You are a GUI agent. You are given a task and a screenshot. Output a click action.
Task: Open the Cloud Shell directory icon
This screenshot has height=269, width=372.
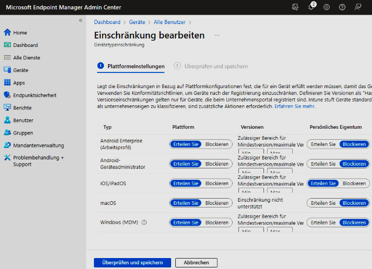[296, 7]
